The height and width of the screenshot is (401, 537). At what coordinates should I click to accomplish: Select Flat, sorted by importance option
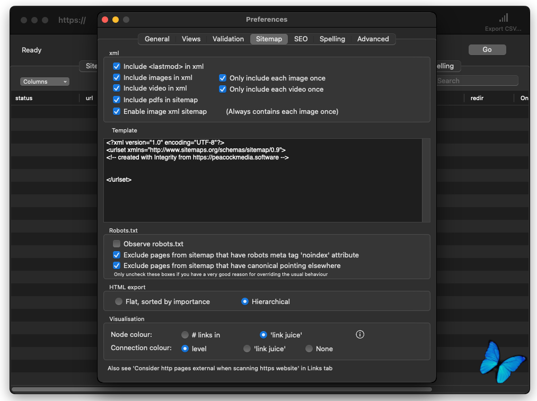coord(119,301)
